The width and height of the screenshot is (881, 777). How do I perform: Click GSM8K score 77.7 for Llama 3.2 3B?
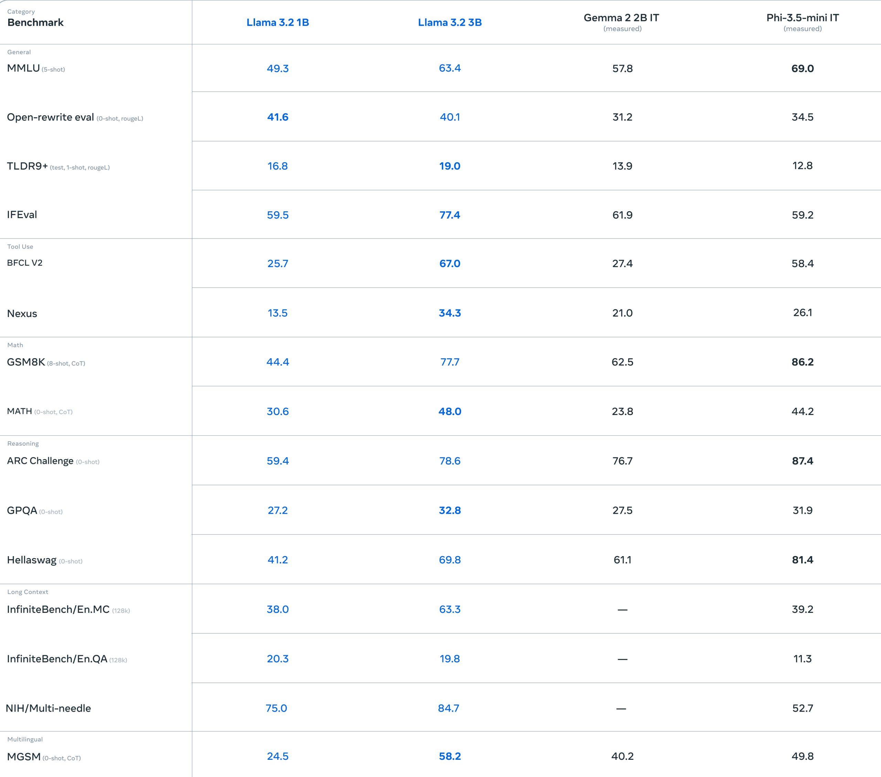449,362
